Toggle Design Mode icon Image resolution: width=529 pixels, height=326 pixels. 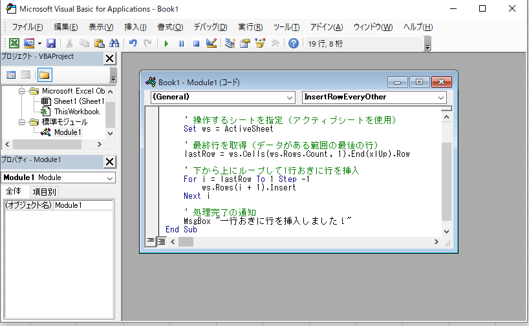[211, 43]
